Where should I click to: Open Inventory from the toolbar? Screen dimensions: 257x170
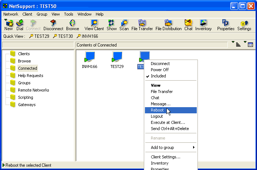click(x=203, y=25)
